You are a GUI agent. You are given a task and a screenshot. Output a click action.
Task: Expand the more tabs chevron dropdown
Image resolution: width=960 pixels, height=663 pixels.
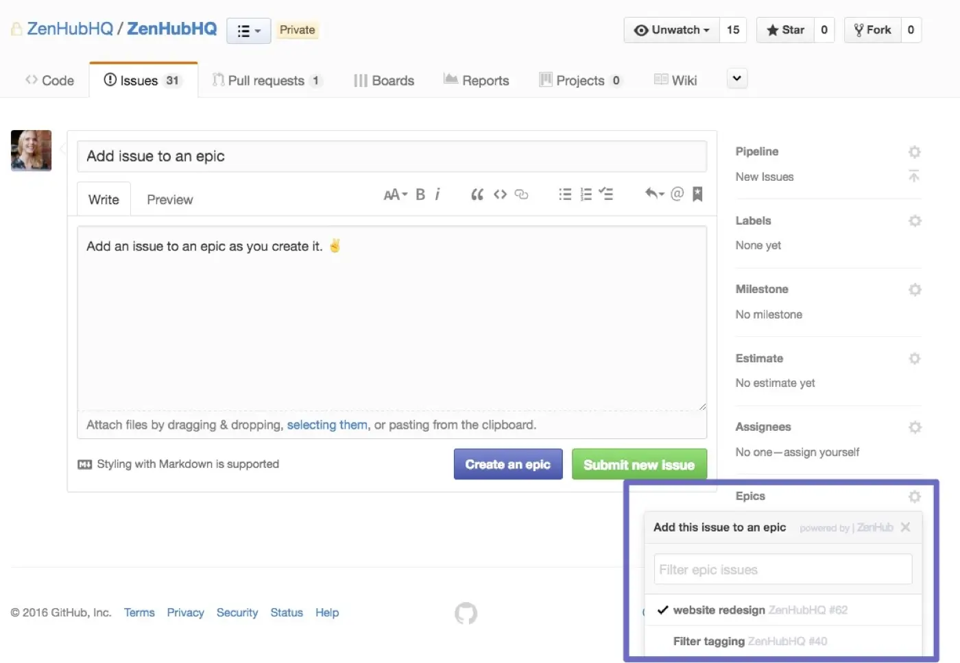(736, 79)
